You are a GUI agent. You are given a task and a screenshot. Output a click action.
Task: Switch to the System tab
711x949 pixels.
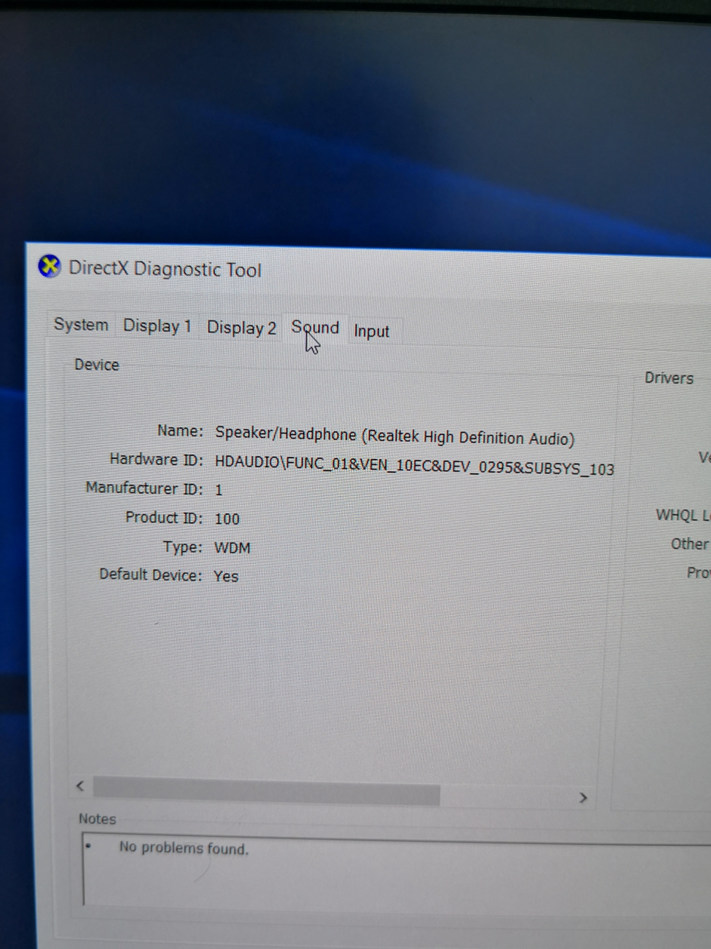81,325
